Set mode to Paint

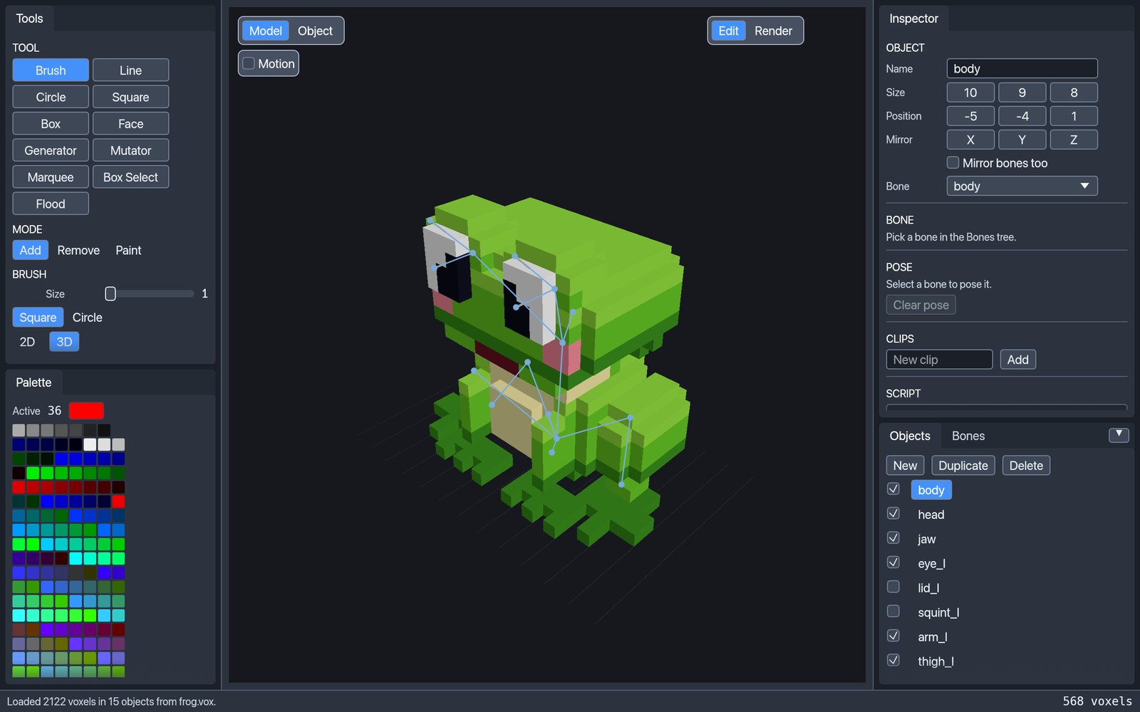point(128,250)
